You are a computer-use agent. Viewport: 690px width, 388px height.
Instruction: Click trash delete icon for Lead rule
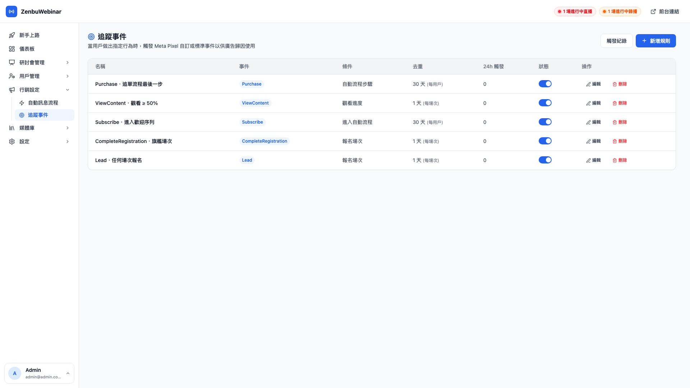(615, 160)
